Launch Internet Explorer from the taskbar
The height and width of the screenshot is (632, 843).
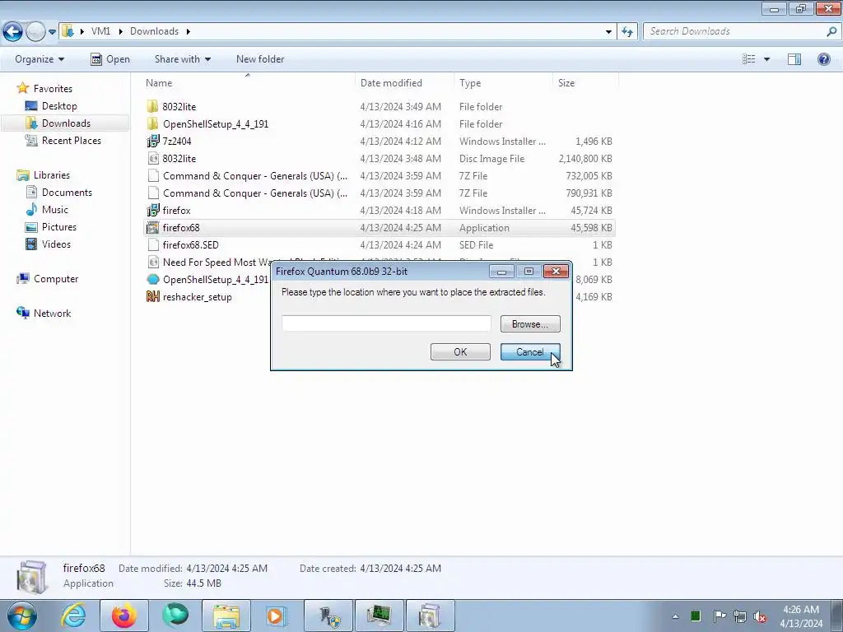pos(73,616)
